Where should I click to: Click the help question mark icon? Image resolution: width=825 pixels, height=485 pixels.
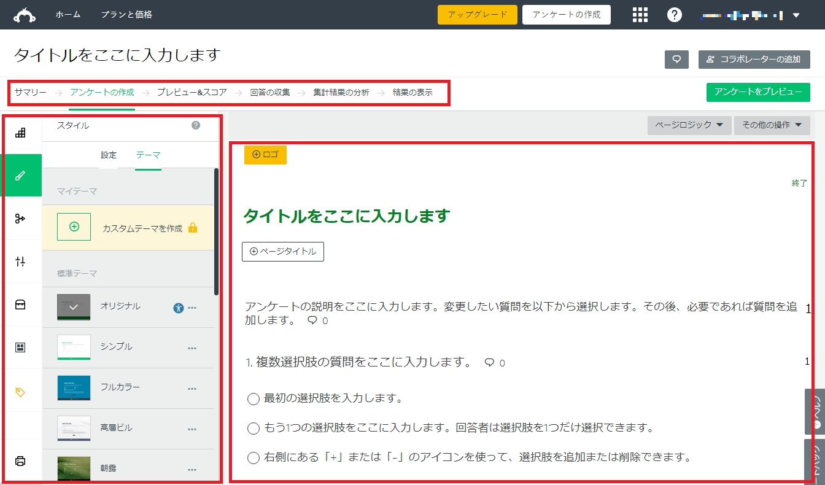tap(675, 15)
